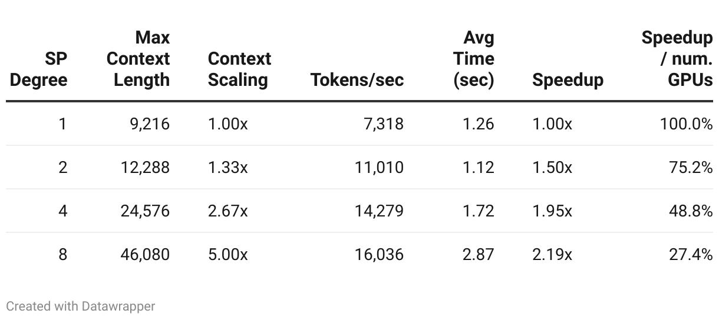Click the Avg Time (sec) header

474,59
